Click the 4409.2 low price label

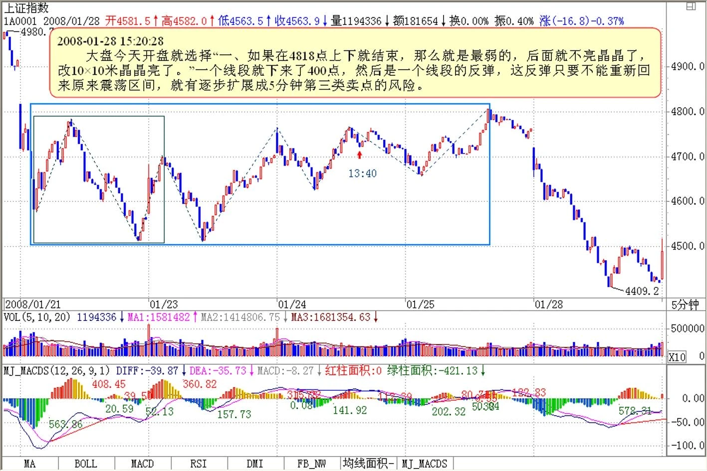click(642, 291)
